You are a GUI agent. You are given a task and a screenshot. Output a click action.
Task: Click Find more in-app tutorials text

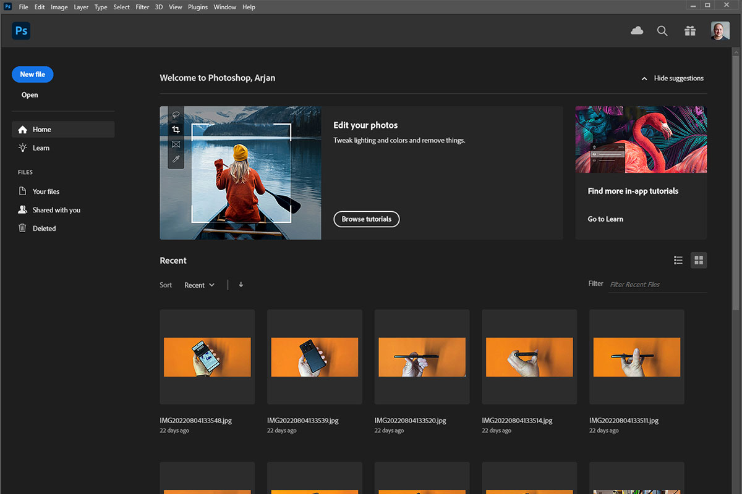coord(633,191)
